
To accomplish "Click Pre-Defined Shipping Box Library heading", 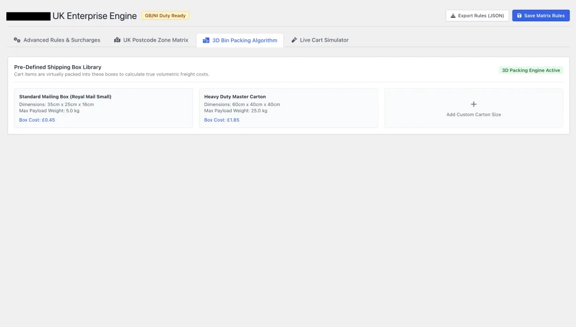I will (x=58, y=67).
